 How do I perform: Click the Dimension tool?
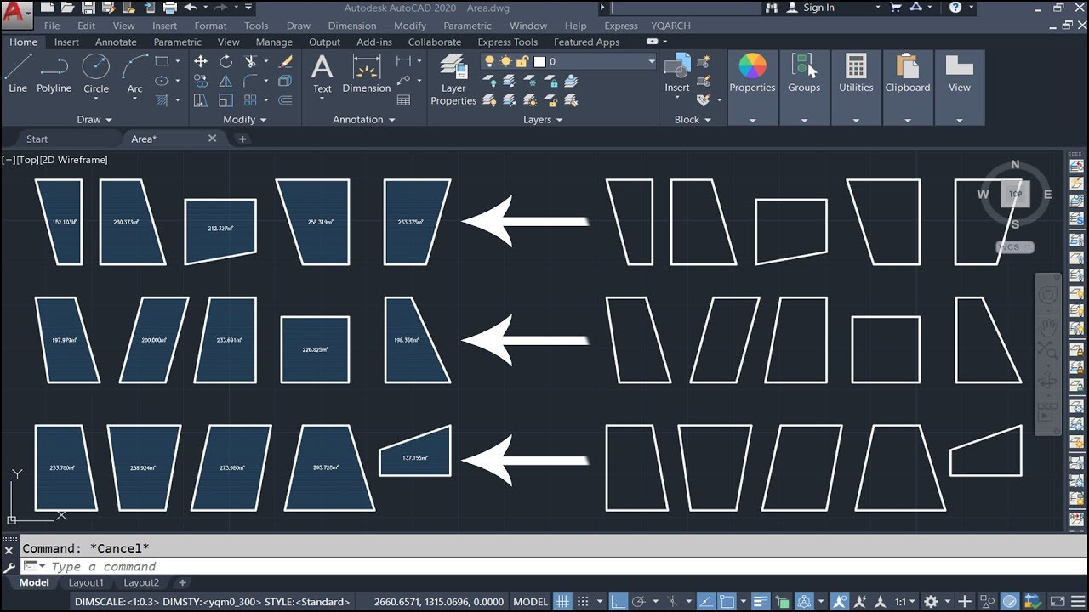point(366,73)
